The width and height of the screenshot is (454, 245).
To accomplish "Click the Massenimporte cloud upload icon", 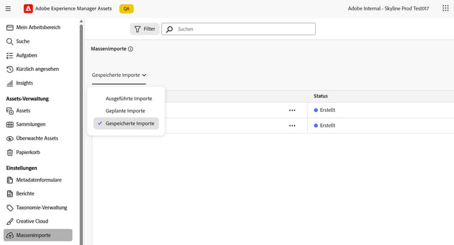I will click(10, 235).
